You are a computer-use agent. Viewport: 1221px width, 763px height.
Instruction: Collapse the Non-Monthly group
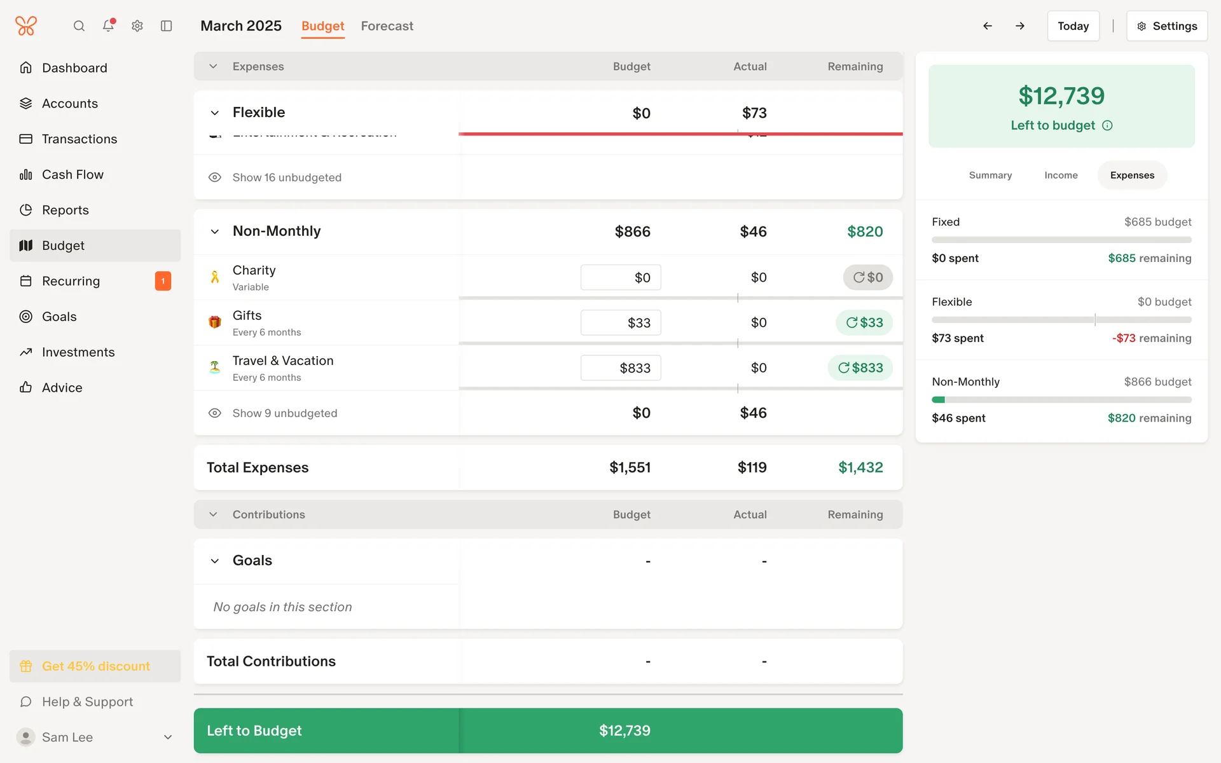point(215,231)
